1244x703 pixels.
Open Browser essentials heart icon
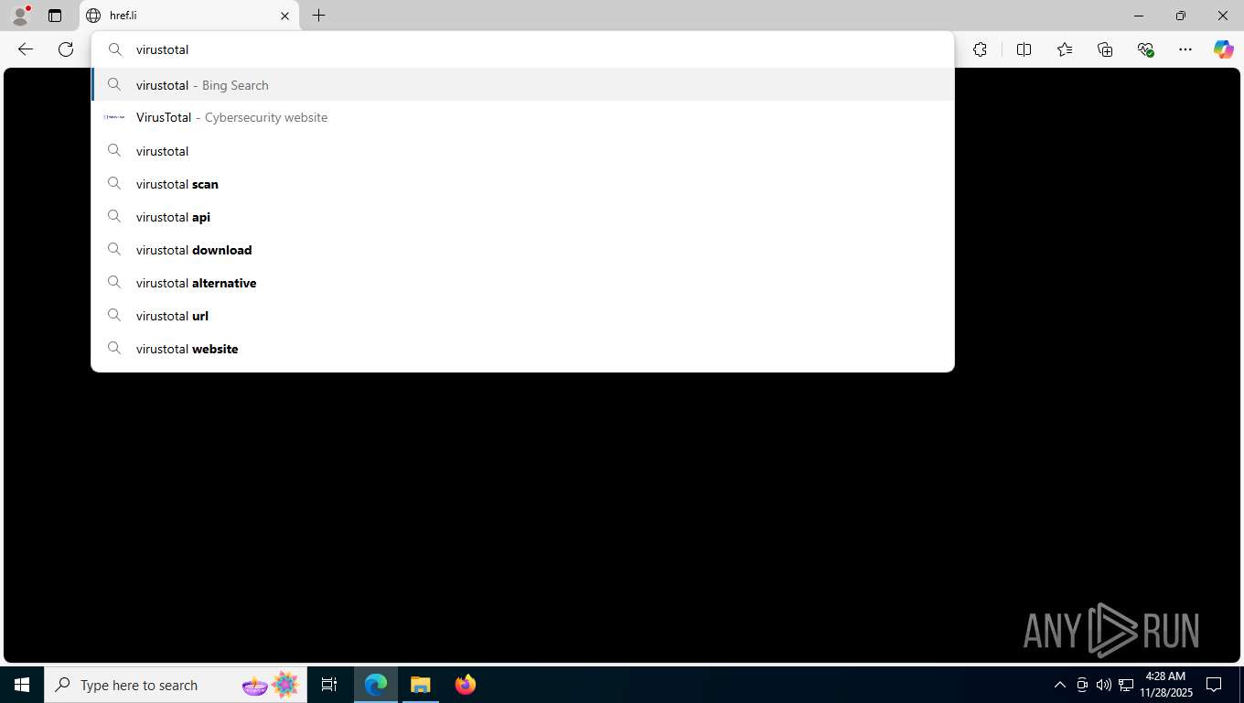click(x=1145, y=49)
